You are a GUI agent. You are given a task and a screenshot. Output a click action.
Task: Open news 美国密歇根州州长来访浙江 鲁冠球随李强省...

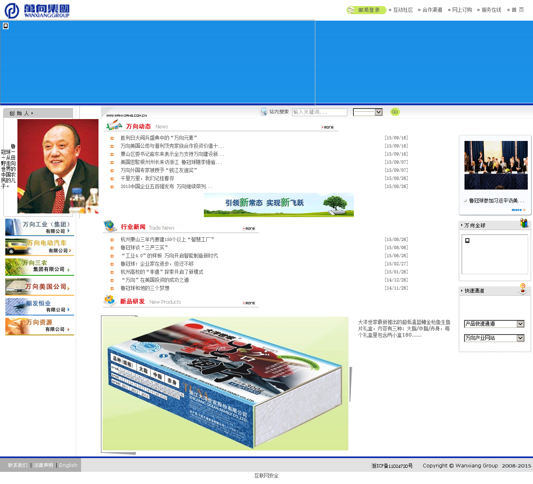pos(171,162)
